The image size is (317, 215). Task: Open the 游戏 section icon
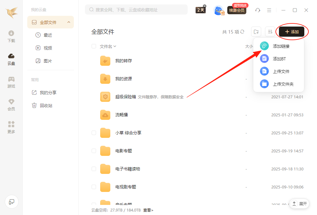pos(11,82)
